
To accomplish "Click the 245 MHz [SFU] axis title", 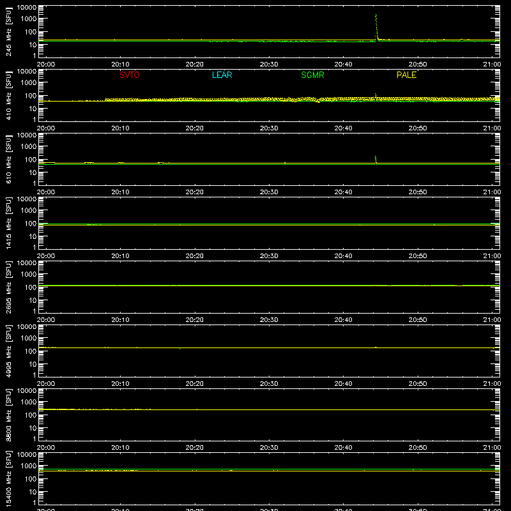I will (x=9, y=32).
